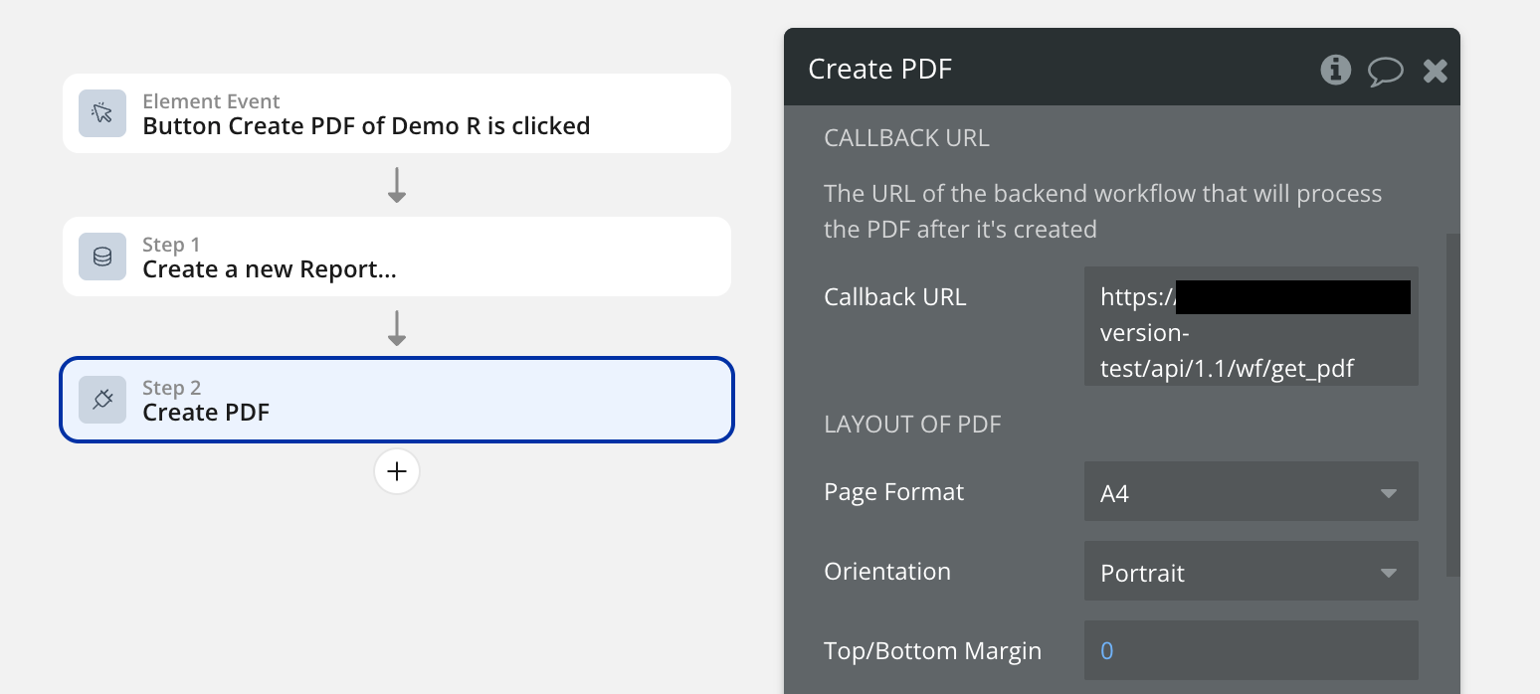The image size is (1540, 694).
Task: Click the Top/Bottom Margin input
Action: 1251,651
